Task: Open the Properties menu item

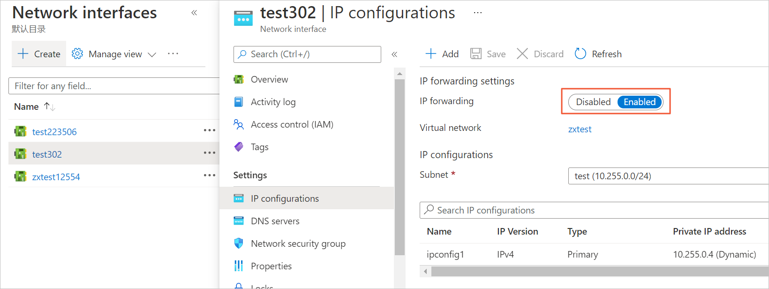Action: (271, 266)
